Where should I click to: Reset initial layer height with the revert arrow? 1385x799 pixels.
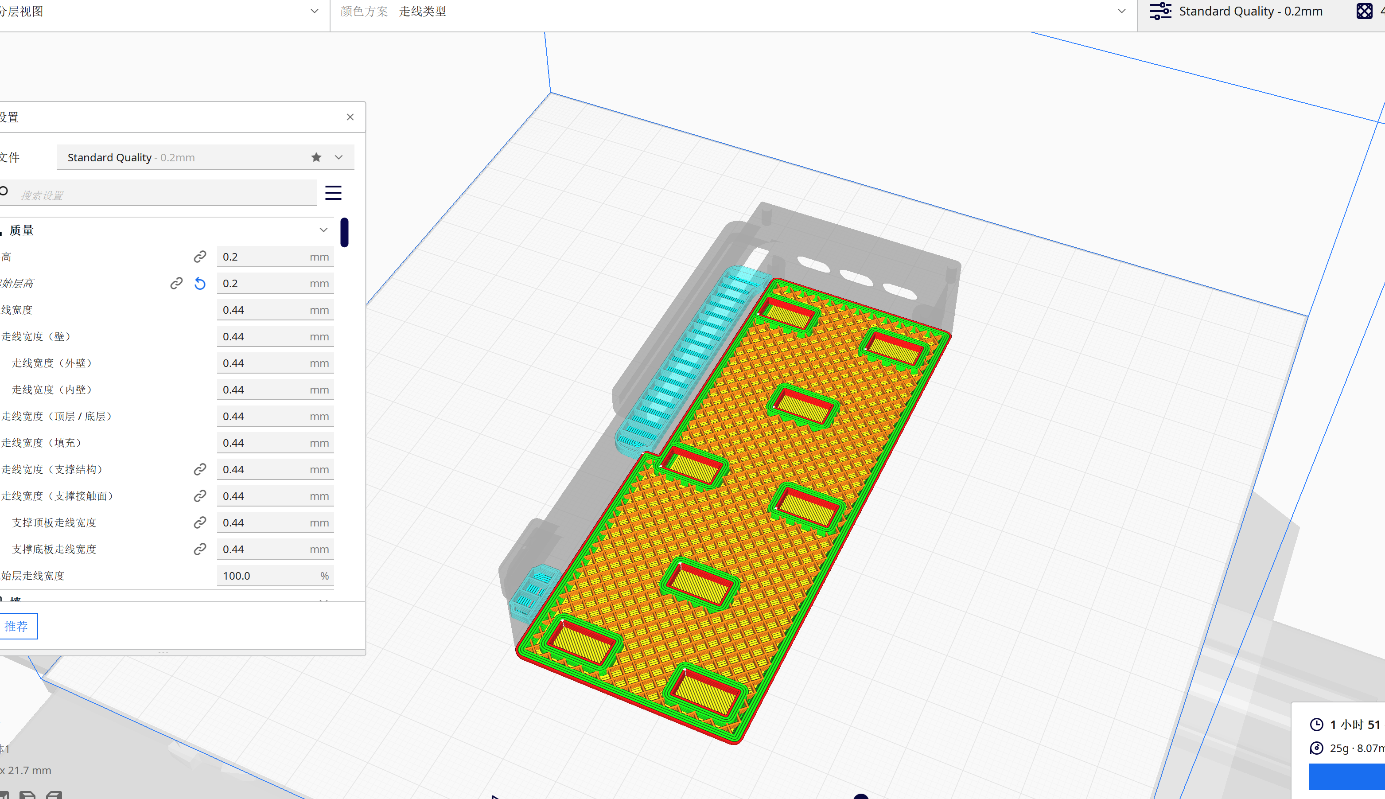pos(200,284)
